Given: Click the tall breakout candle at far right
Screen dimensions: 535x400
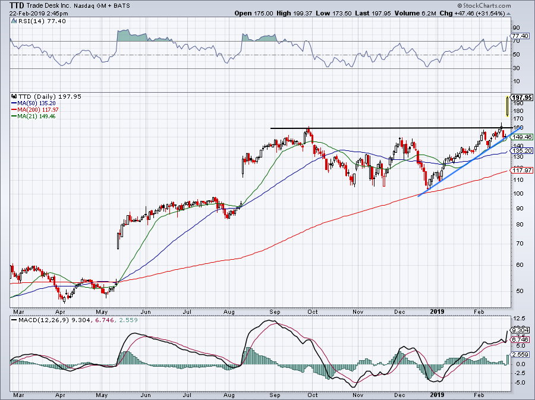Looking at the screenshot, I should [x=506, y=106].
